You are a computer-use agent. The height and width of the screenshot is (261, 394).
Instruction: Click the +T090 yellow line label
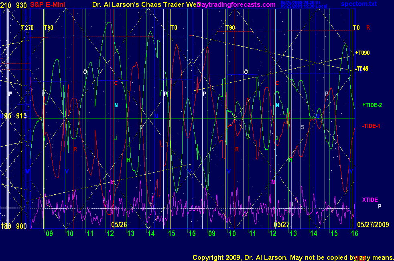(362, 53)
